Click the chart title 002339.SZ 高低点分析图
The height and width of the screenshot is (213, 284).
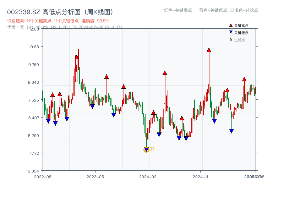[60, 12]
